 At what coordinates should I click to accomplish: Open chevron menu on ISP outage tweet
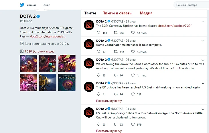click(203, 83)
